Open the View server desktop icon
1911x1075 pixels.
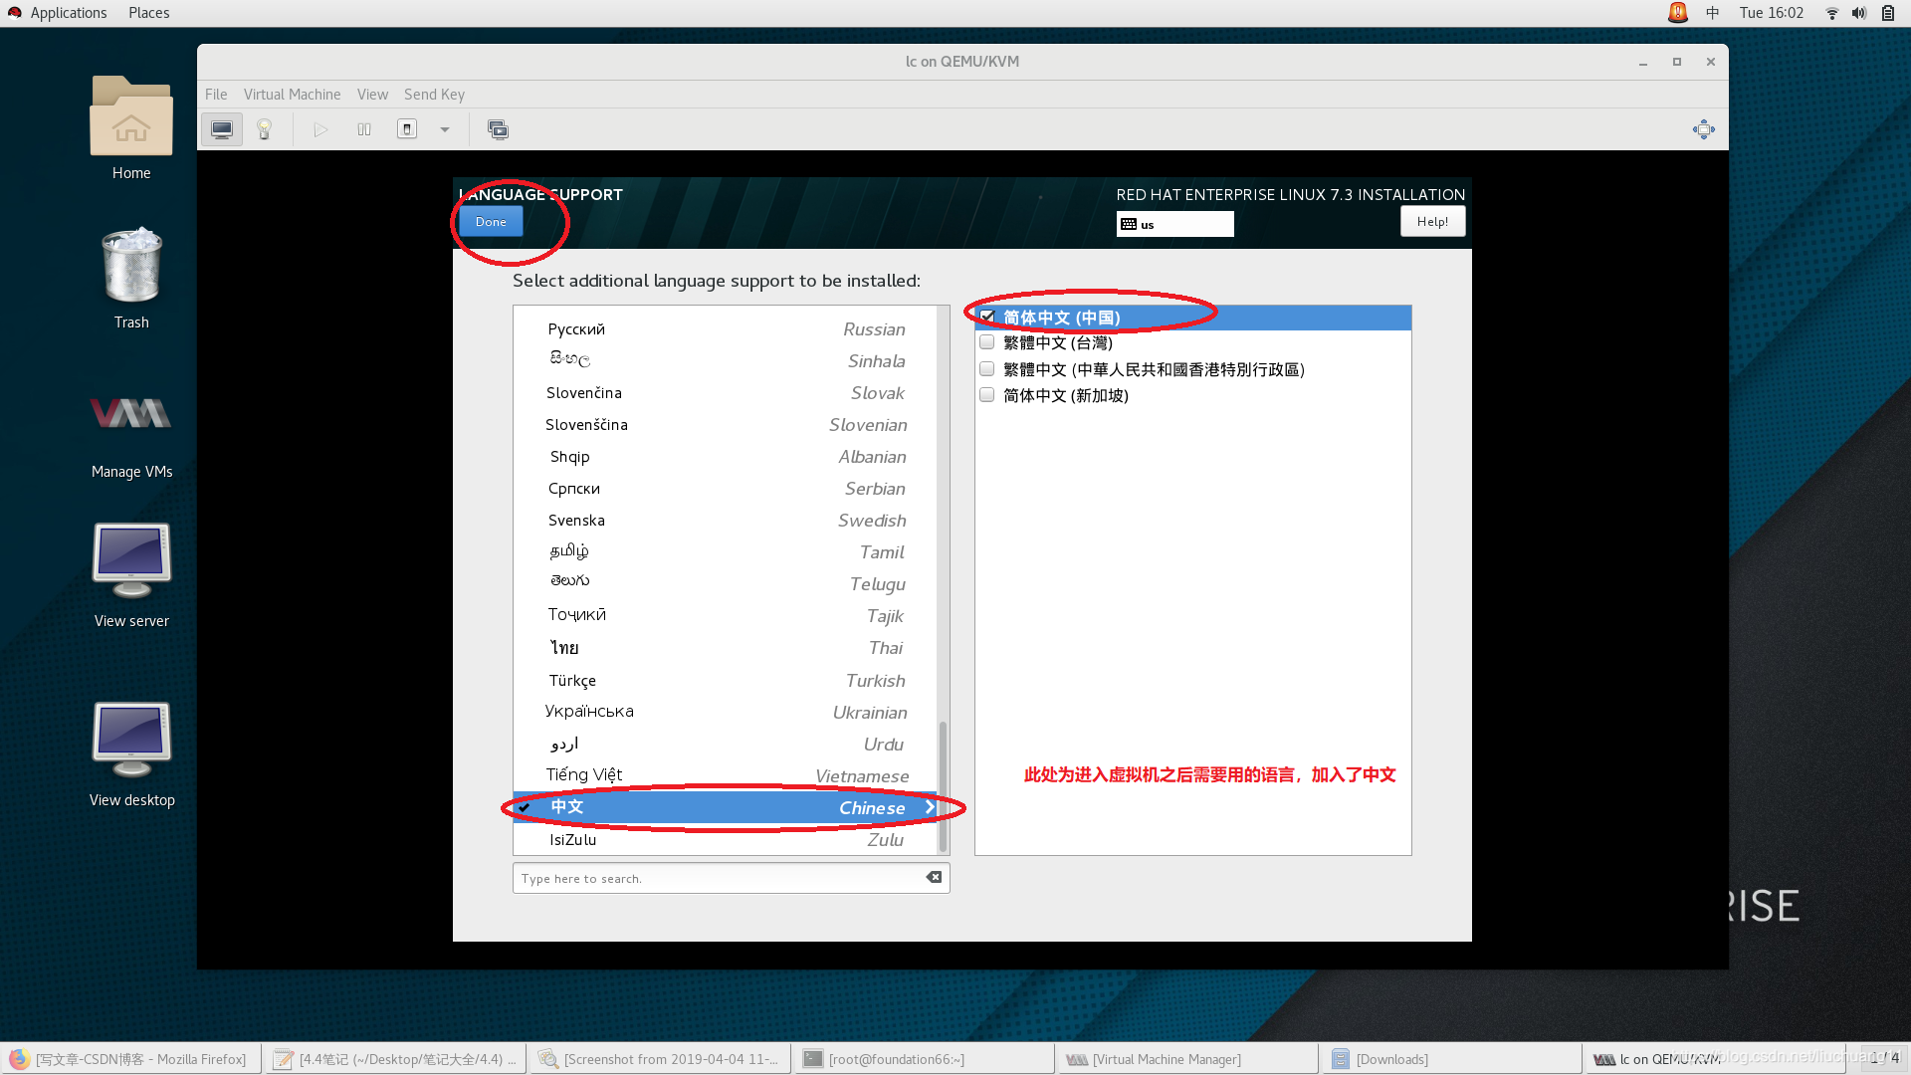(131, 575)
